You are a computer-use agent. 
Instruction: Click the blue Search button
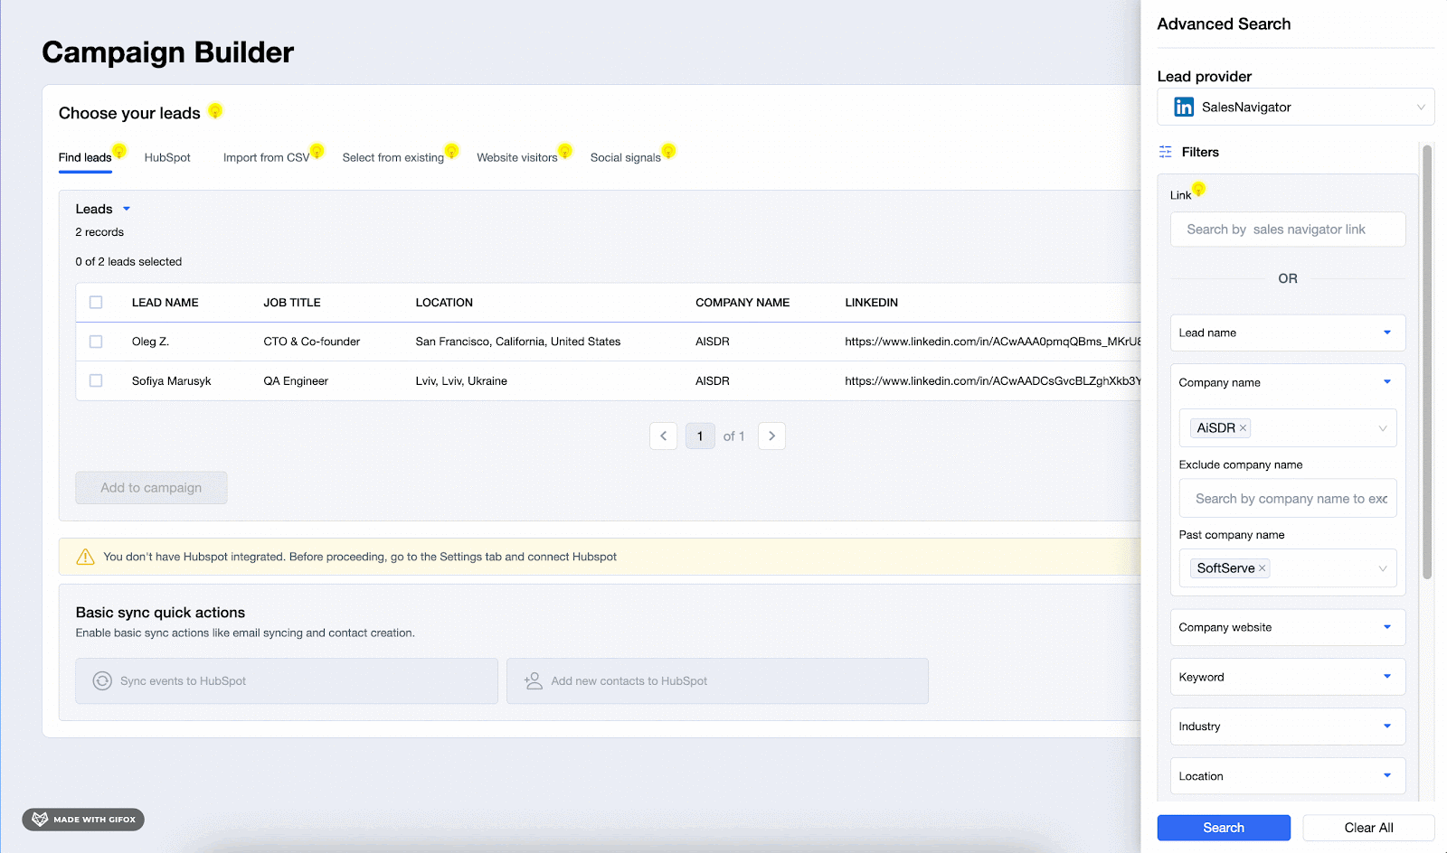pyautogui.click(x=1224, y=828)
